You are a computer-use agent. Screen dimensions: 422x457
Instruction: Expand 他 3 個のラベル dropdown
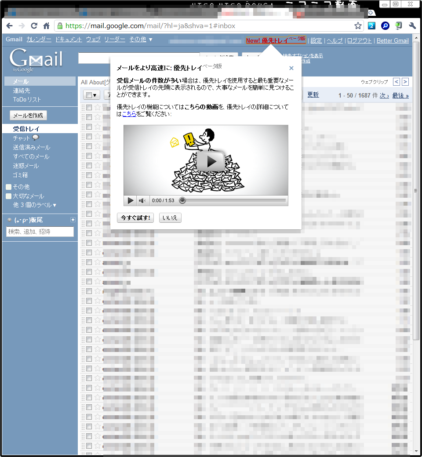tap(34, 205)
